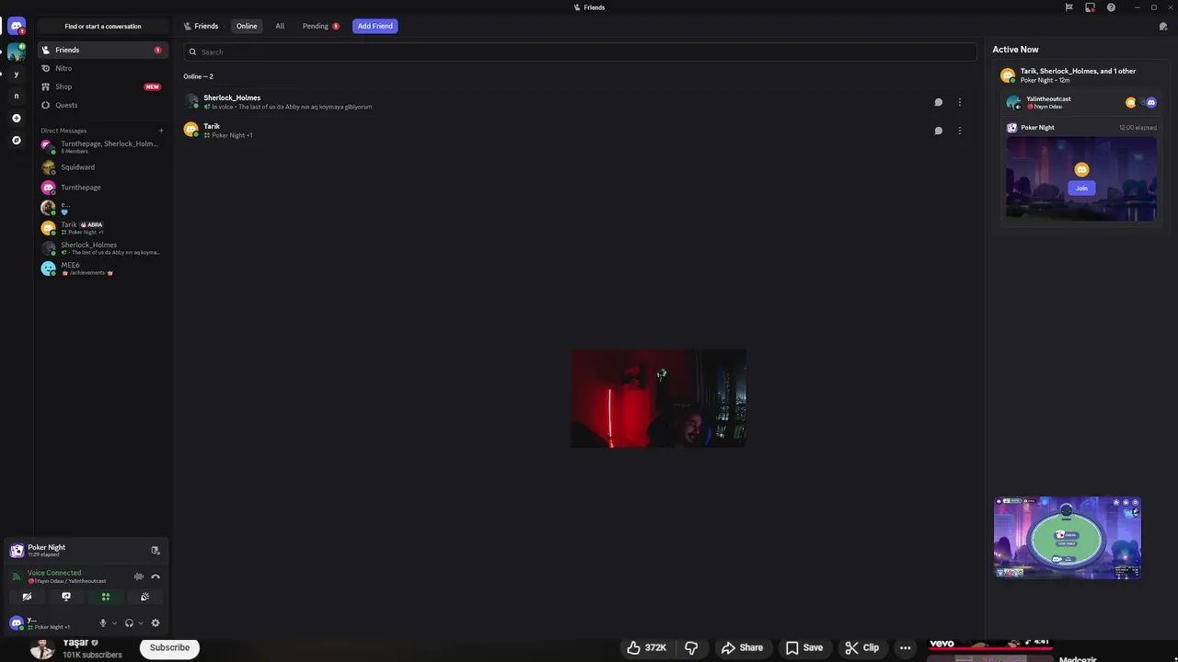Message Tarik using chat bubble icon
Screen dimensions: 1178x662
click(x=938, y=131)
